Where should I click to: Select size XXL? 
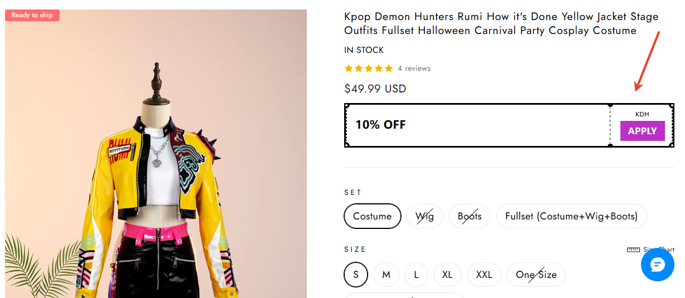click(x=484, y=275)
